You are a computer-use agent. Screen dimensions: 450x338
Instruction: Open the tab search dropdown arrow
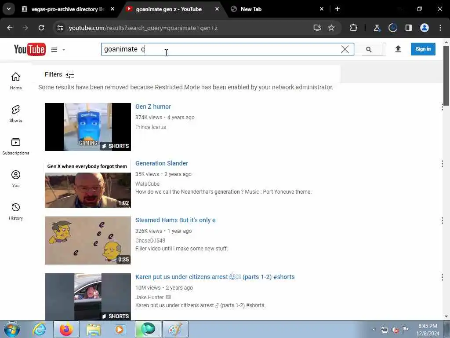tap(9, 9)
